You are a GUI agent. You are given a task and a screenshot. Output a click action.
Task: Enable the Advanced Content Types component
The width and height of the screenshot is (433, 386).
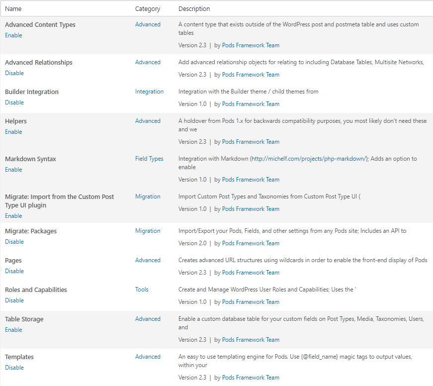click(13, 35)
